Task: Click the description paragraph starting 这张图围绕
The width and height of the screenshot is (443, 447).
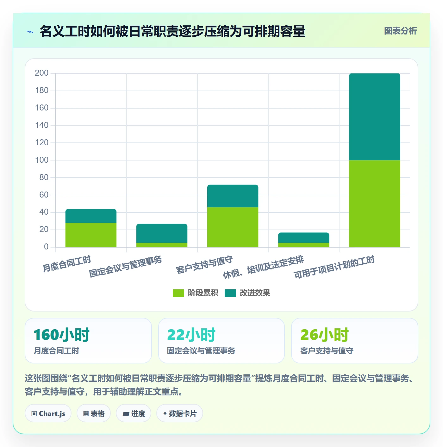Action: click(x=219, y=385)
